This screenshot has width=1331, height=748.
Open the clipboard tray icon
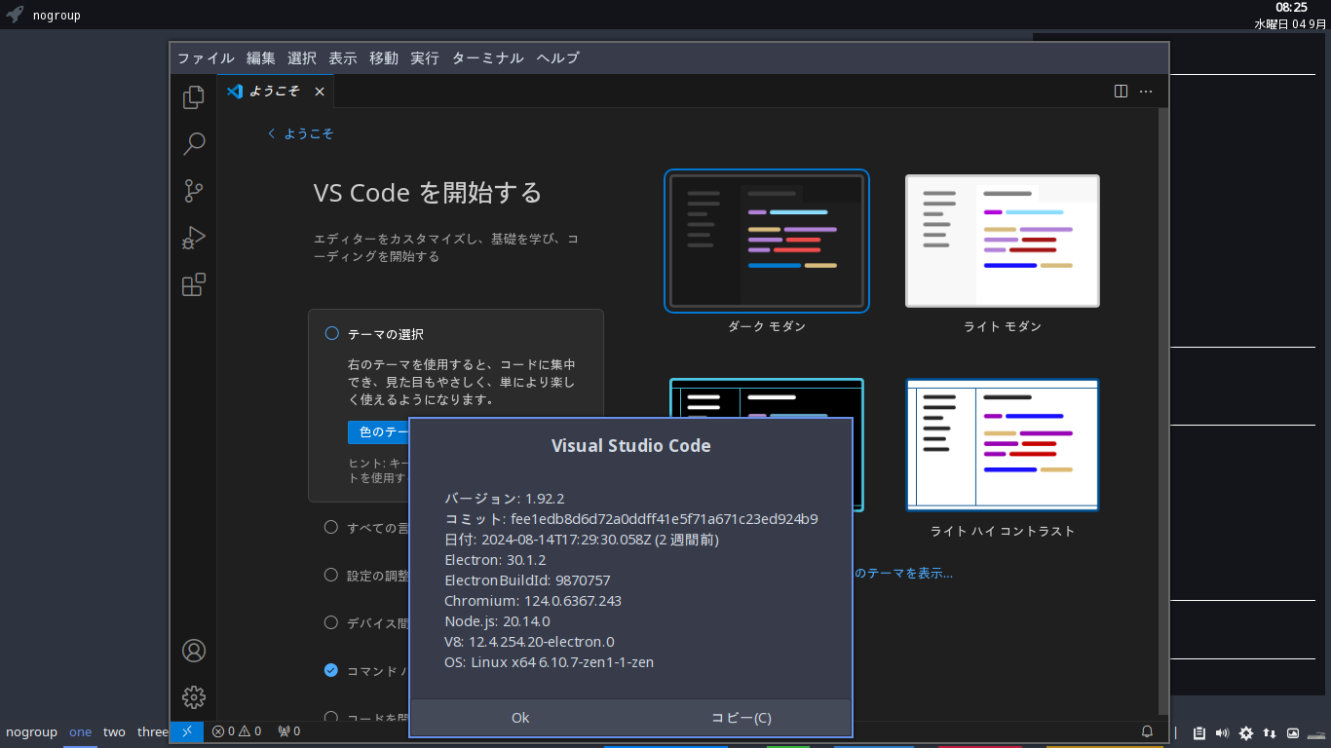tap(1199, 733)
